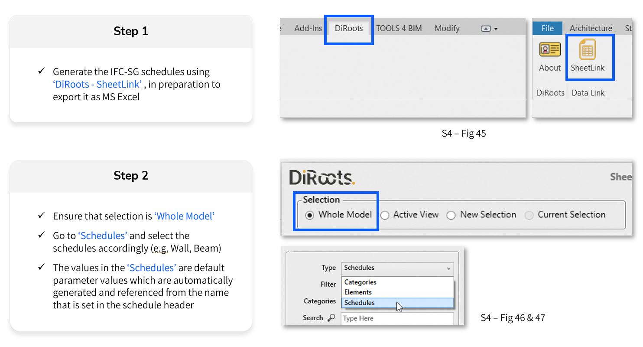Expand the Type dropdown showing Schedules

[x=397, y=268]
